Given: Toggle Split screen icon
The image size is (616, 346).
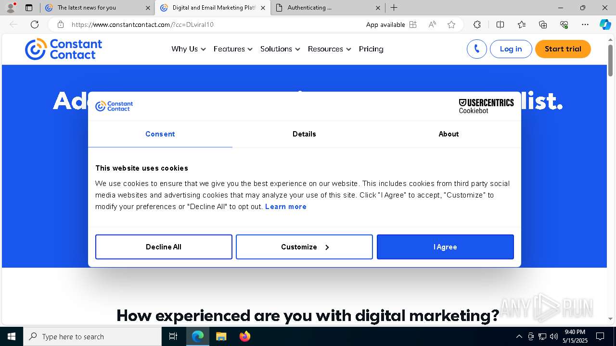Looking at the screenshot, I should pyautogui.click(x=500, y=25).
